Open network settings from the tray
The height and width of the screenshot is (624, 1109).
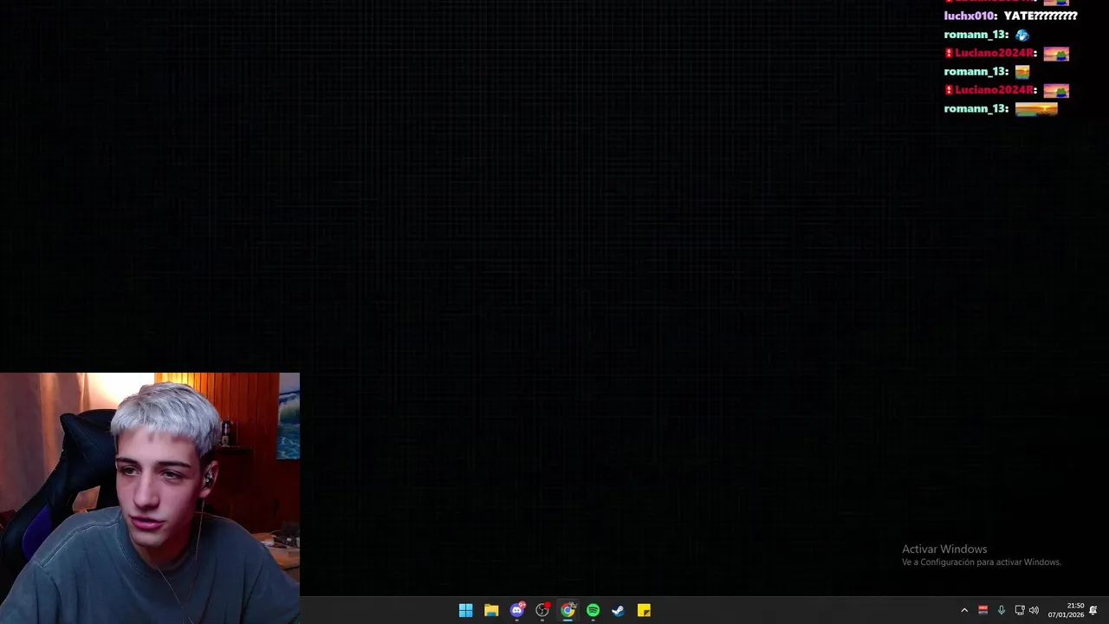tap(1020, 610)
